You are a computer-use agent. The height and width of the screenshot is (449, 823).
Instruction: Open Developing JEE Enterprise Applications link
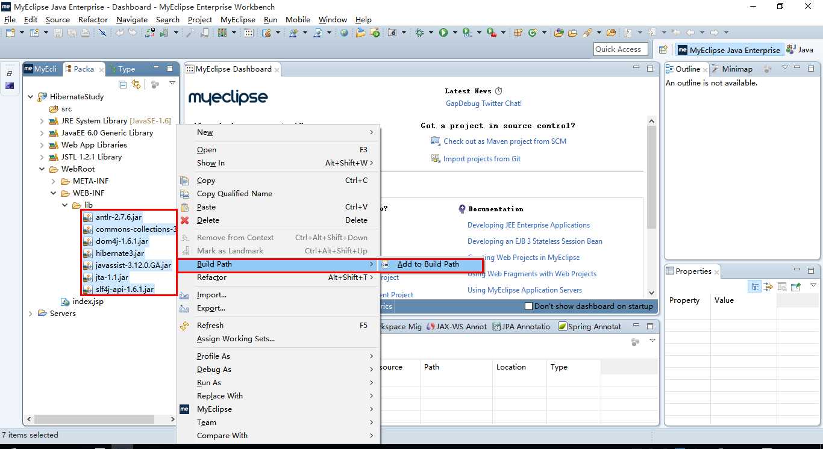point(529,225)
